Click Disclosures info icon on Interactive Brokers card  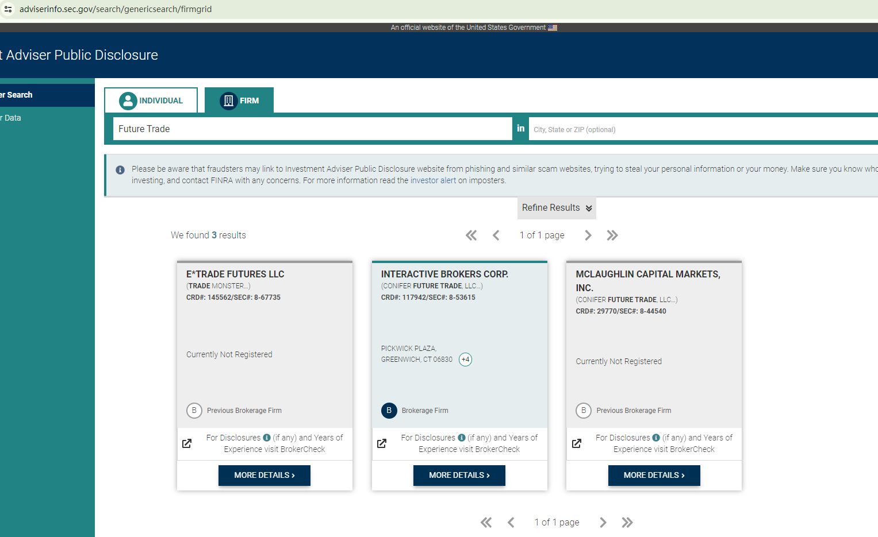[462, 438]
